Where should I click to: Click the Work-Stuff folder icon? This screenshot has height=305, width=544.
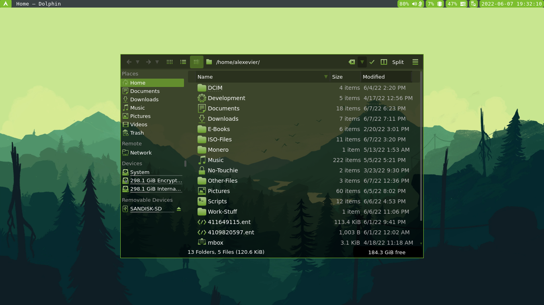coord(202,212)
